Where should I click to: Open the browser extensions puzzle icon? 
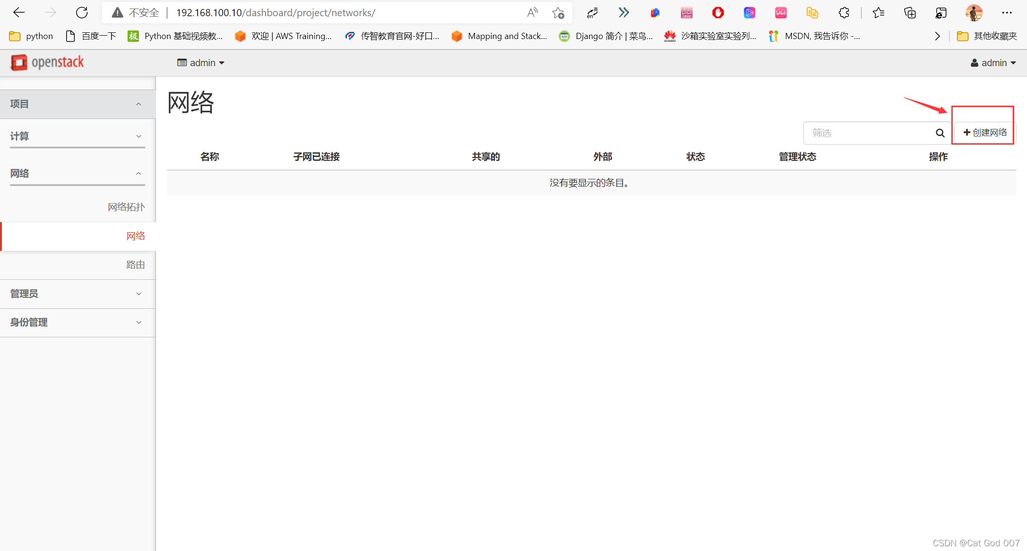coord(844,13)
